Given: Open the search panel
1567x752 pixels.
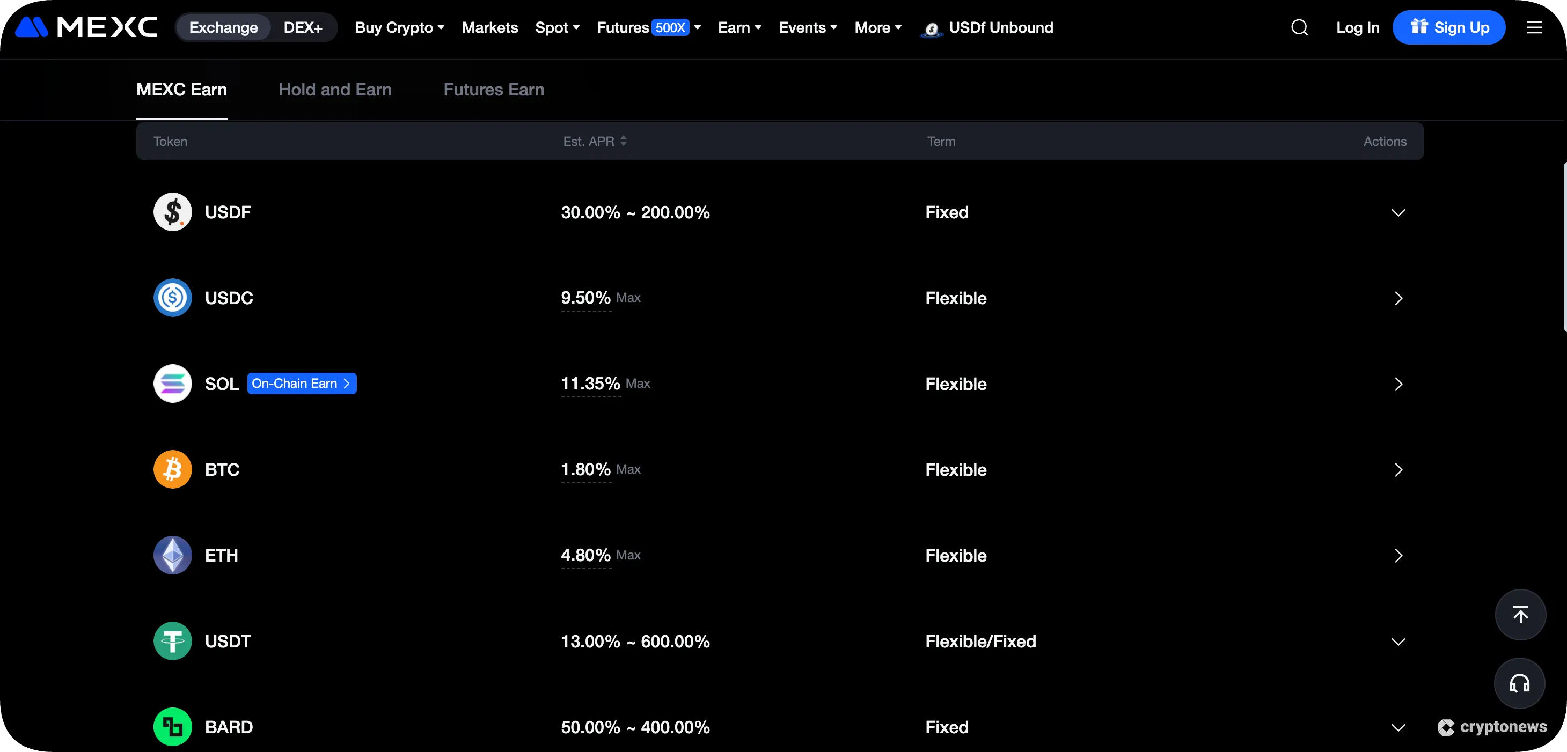Looking at the screenshot, I should point(1299,27).
